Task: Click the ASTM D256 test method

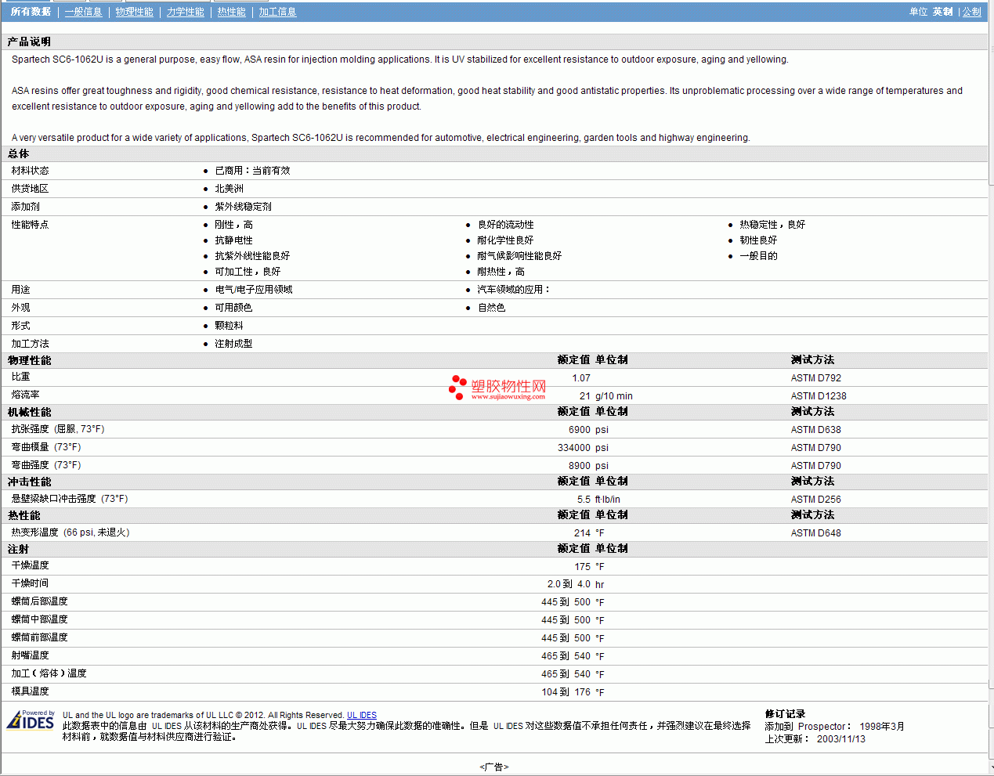Action: [x=816, y=499]
